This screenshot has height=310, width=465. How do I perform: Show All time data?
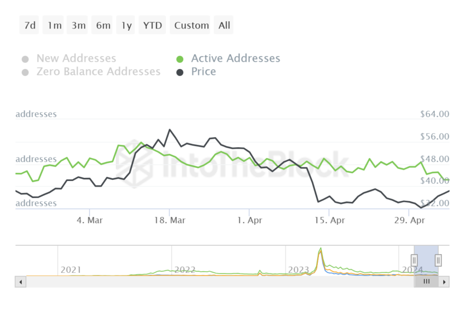click(224, 25)
